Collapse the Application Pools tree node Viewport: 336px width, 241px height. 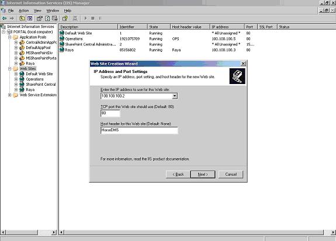pos(10,37)
